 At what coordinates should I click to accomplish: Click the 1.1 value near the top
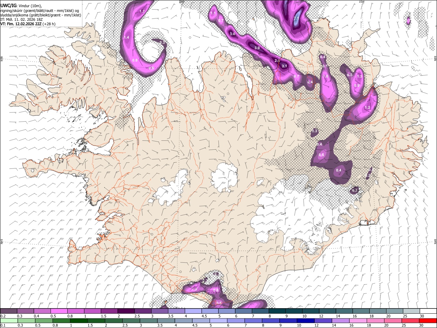click(213, 13)
